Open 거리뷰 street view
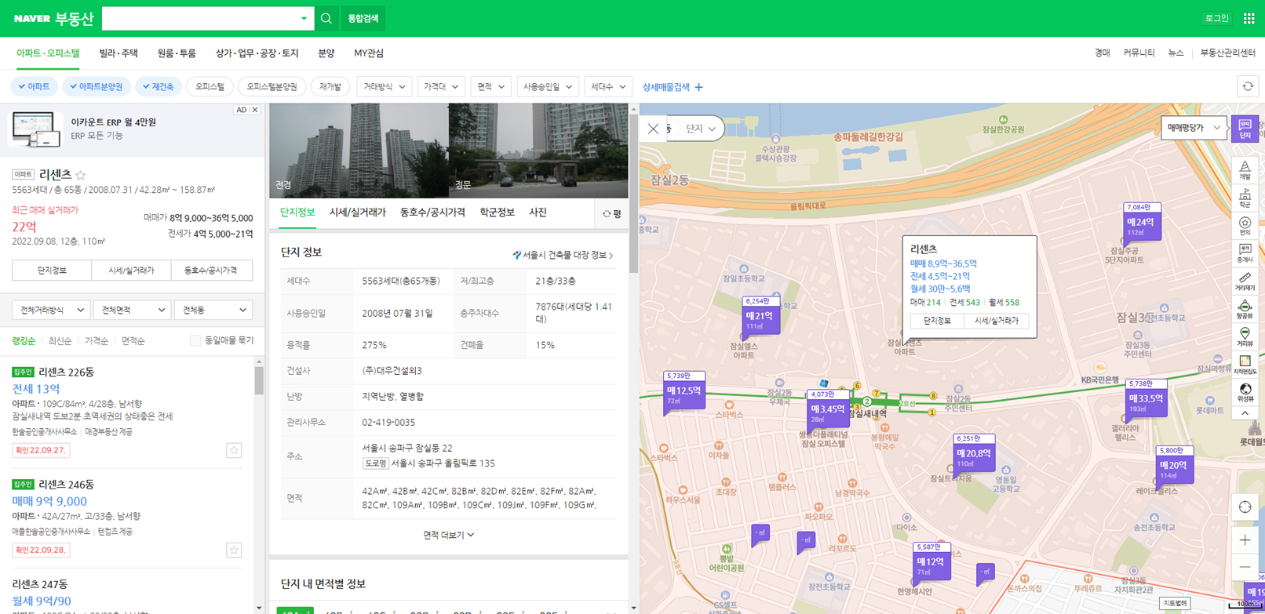The height and width of the screenshot is (614, 1265). (x=1245, y=337)
